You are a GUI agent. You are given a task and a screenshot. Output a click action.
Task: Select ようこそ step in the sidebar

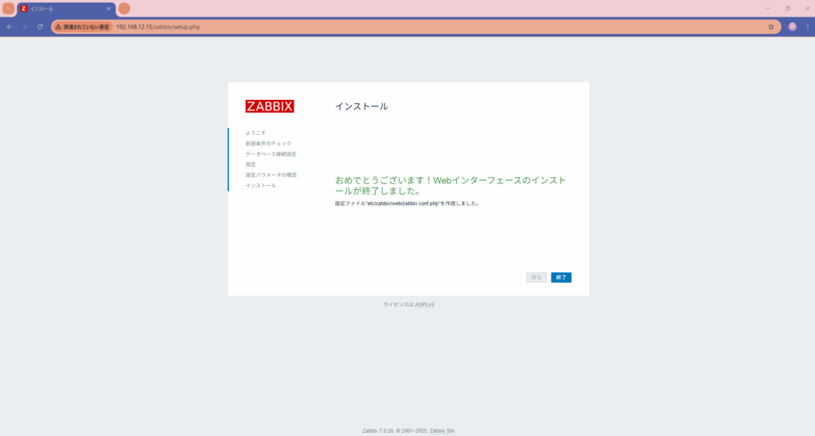(x=255, y=133)
